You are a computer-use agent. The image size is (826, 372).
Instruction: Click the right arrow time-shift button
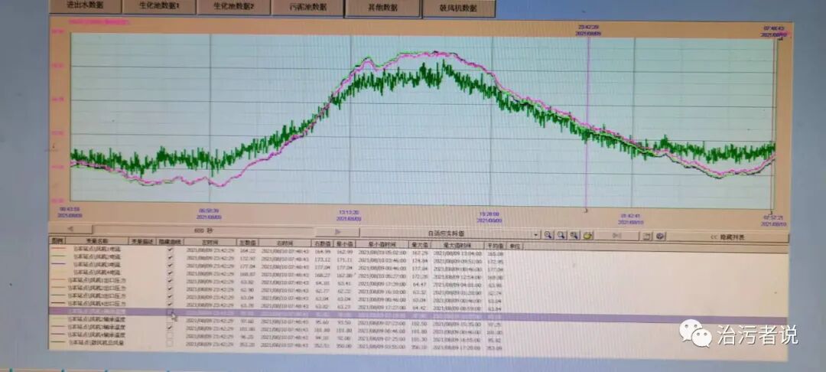click(338, 232)
